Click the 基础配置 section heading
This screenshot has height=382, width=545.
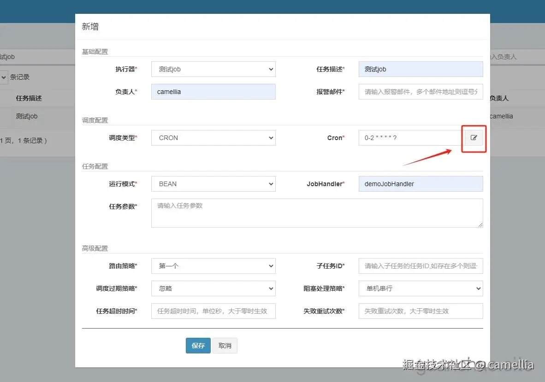point(95,52)
